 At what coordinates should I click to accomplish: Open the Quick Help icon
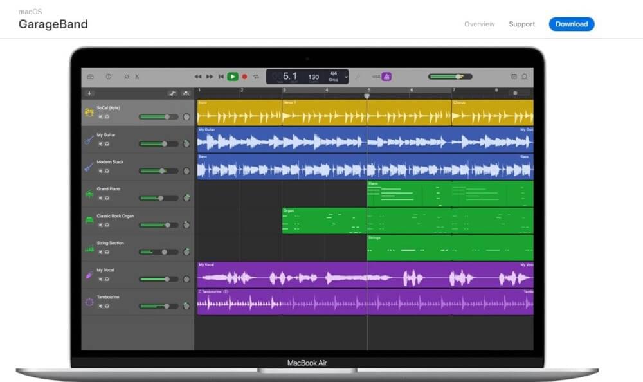[108, 77]
